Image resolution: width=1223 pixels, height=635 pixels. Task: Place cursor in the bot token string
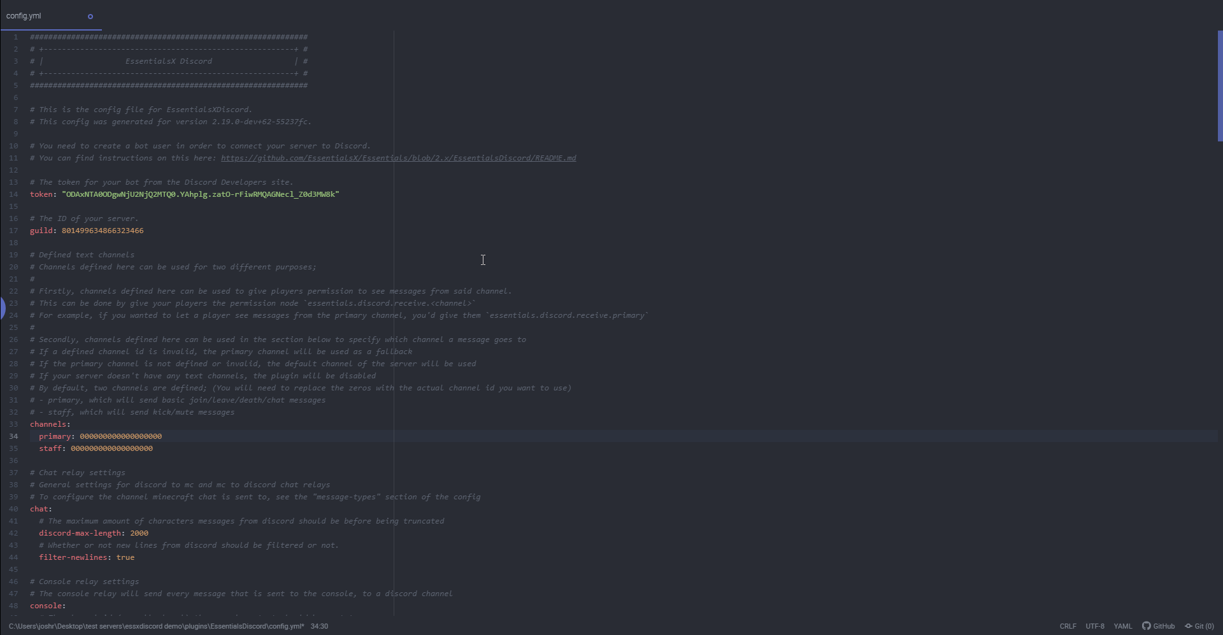point(200,194)
